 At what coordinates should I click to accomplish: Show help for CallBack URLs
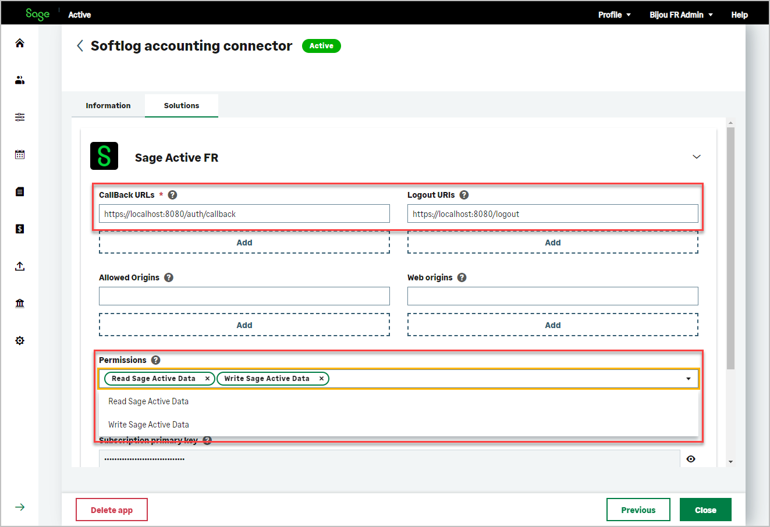[172, 195]
